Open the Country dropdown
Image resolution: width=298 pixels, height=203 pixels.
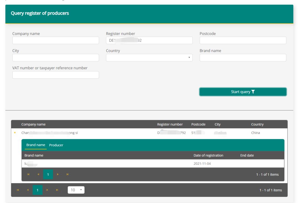click(149, 58)
